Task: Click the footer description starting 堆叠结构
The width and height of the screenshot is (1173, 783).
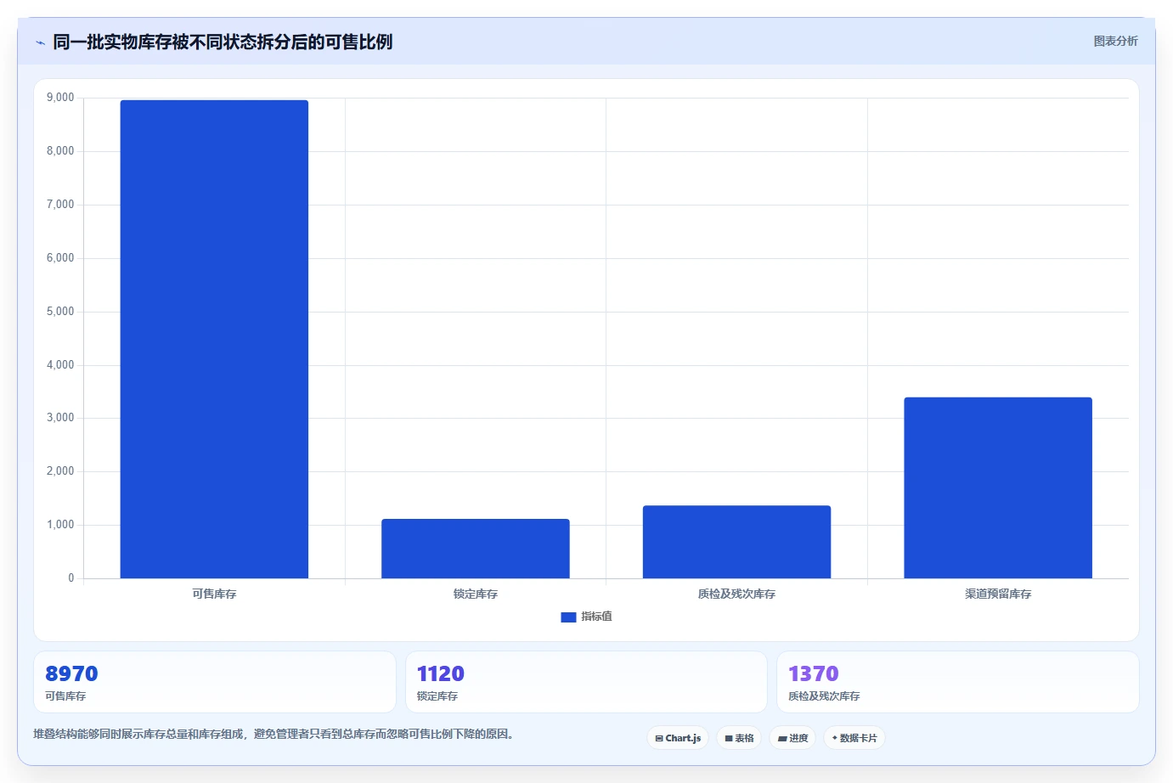Action: (274, 735)
